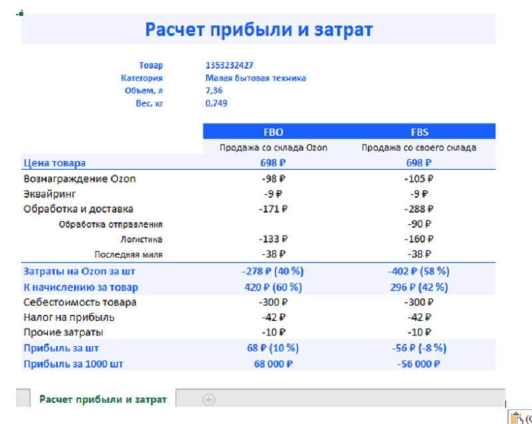
Task: Click the FBS -300 ₽ cost price cell
Action: (x=419, y=302)
